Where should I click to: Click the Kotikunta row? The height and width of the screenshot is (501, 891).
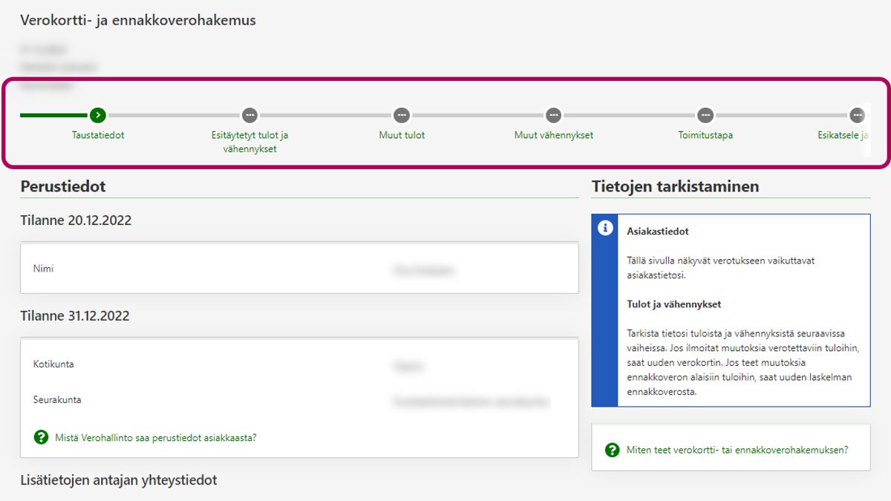coord(299,364)
